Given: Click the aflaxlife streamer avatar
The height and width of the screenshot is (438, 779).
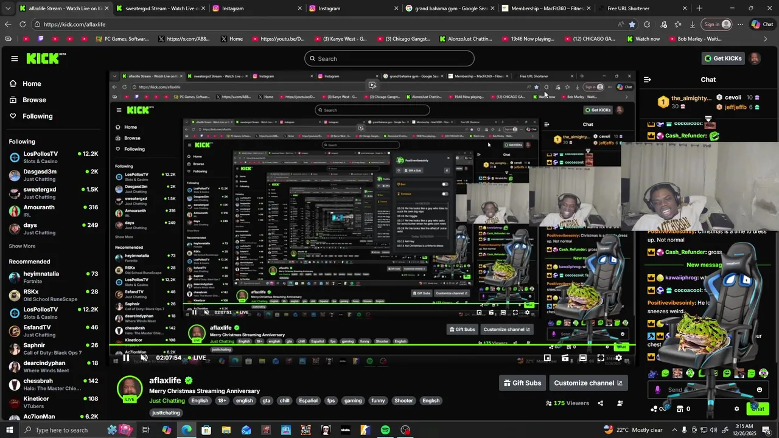Looking at the screenshot, I should tap(130, 389).
